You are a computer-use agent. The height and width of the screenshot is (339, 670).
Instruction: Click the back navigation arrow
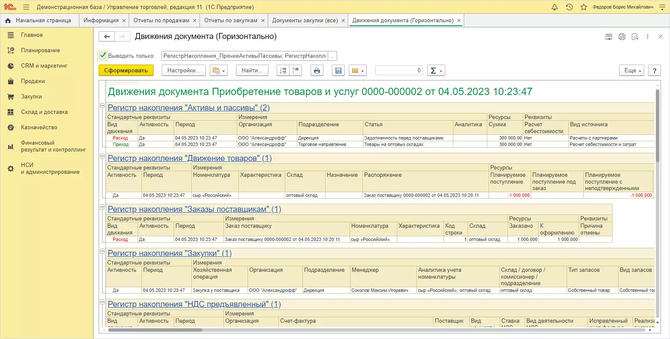pos(107,37)
